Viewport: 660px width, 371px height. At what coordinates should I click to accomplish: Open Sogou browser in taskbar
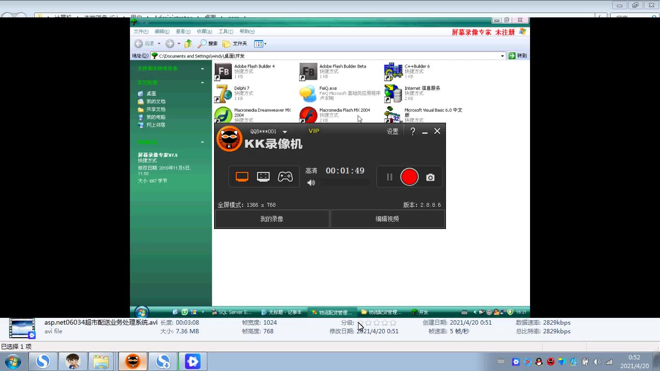pos(43,361)
